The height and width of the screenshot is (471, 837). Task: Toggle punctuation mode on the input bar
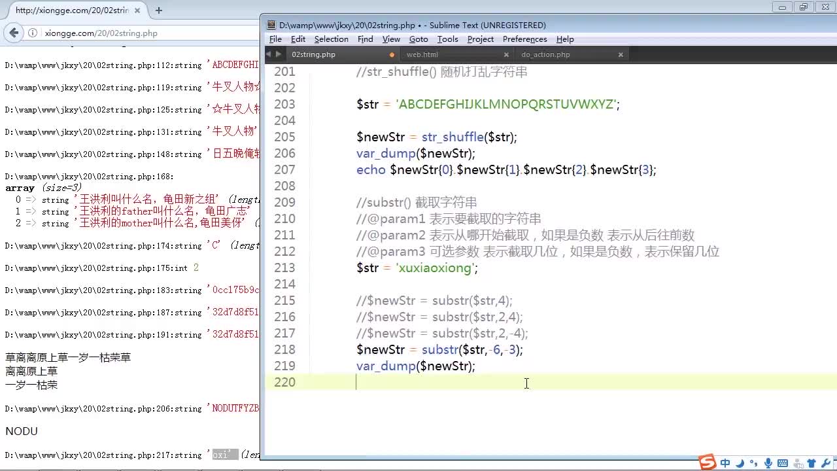pos(753,462)
